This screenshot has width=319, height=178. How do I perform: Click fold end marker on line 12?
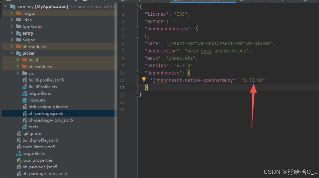(x=137, y=87)
